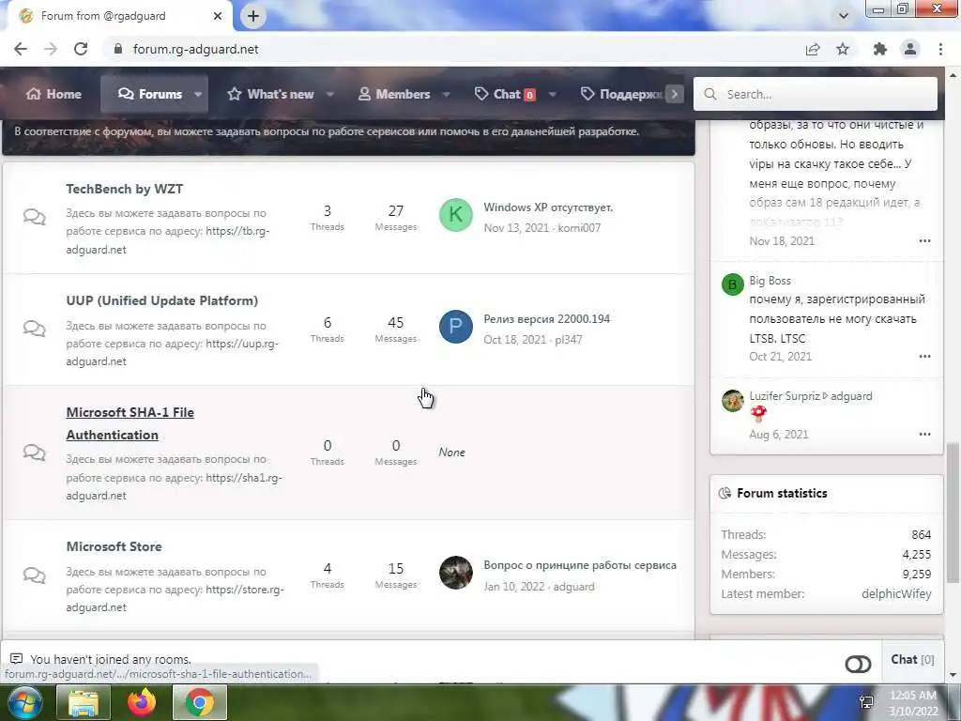Open TechBench by WZT forum

pos(125,189)
